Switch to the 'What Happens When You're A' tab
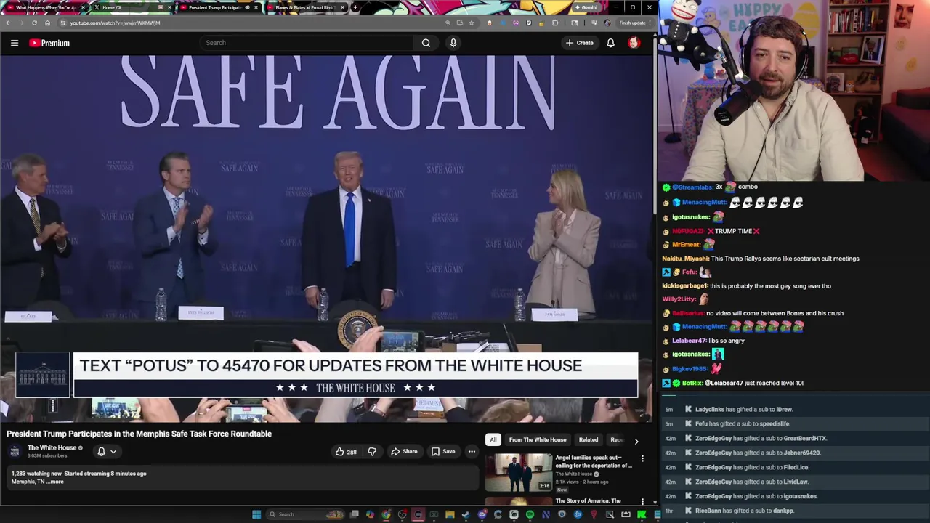 [x=45, y=7]
